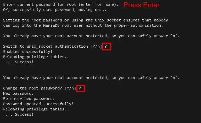Click the 'Password updated successfully!' message
The height and width of the screenshot is (123, 201).
(x=38, y=104)
